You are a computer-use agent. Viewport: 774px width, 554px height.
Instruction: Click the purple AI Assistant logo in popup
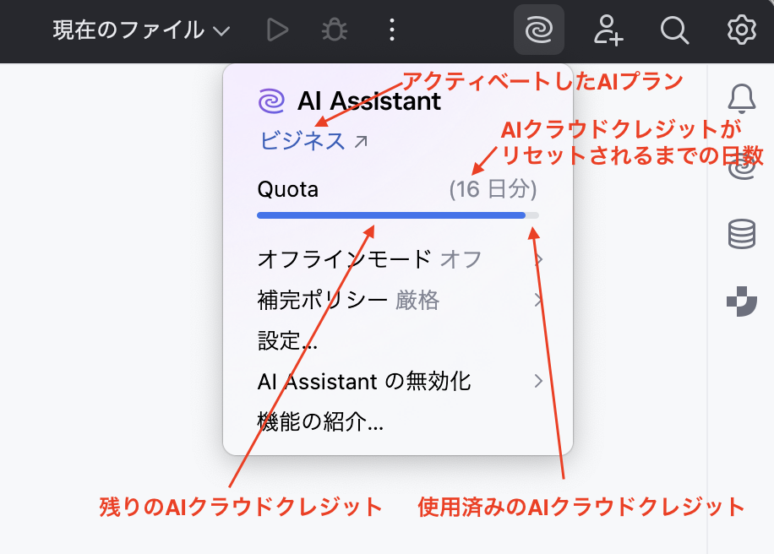tap(271, 101)
